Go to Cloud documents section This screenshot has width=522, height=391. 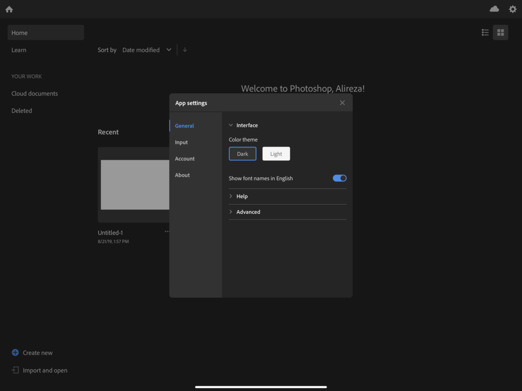pyautogui.click(x=34, y=93)
